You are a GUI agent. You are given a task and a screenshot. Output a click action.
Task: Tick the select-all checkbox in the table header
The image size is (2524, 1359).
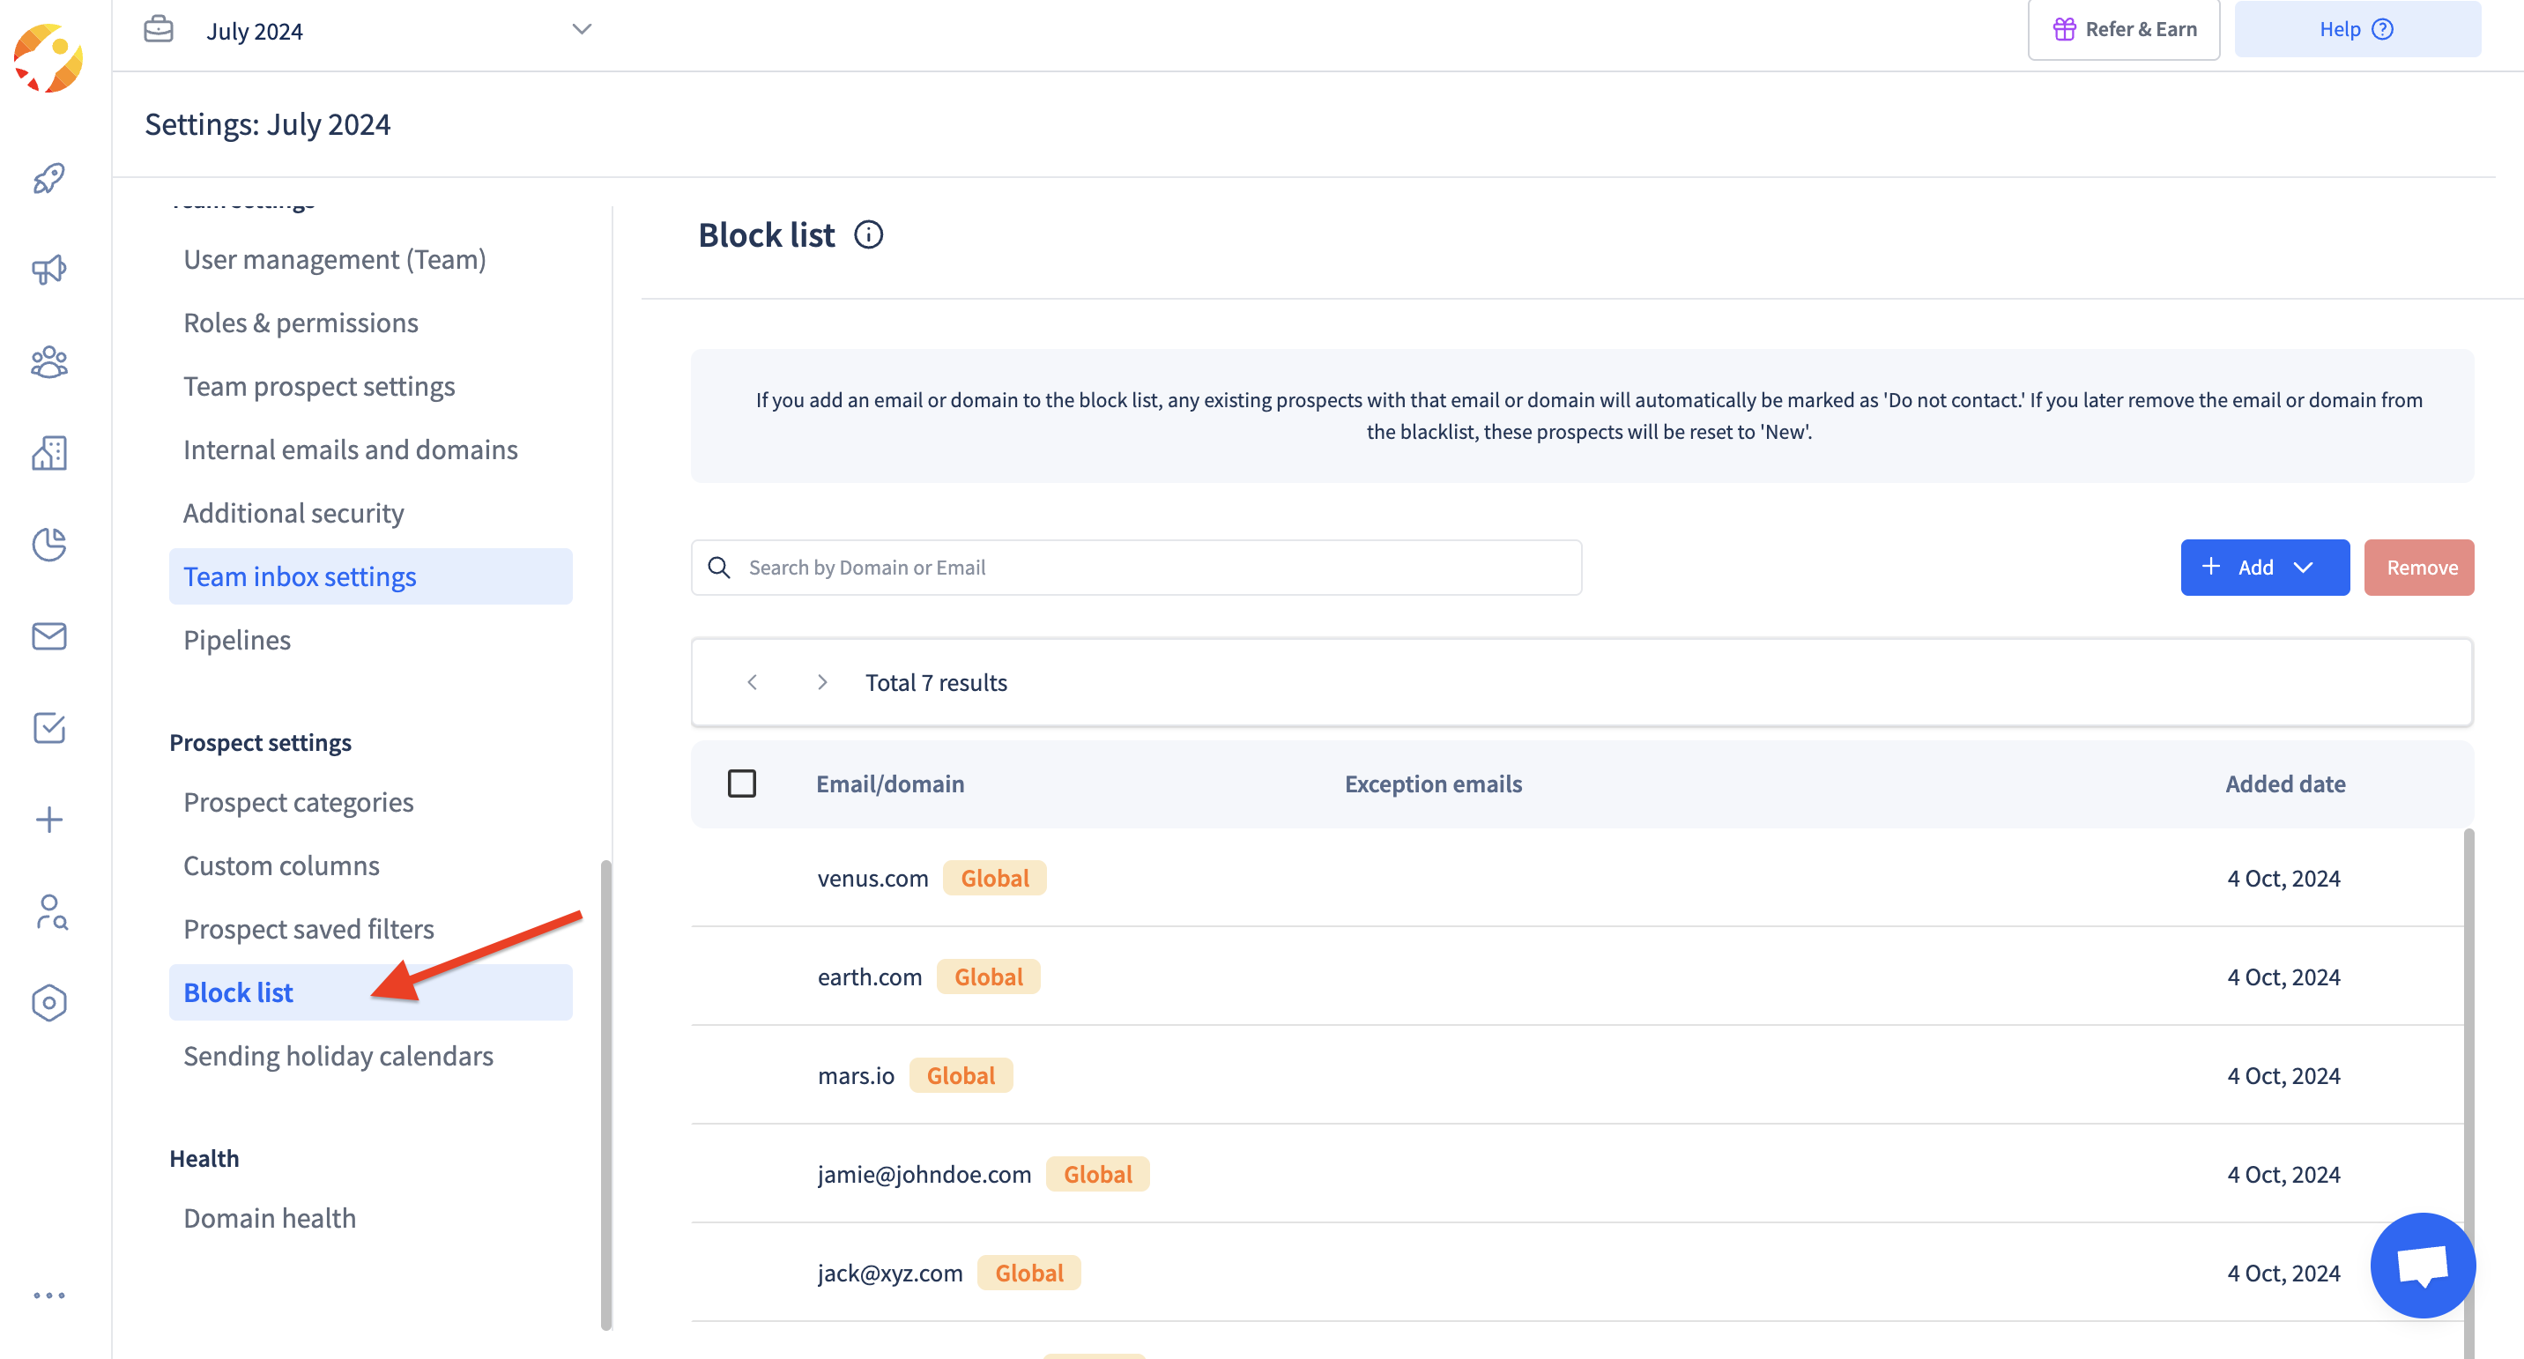click(742, 783)
